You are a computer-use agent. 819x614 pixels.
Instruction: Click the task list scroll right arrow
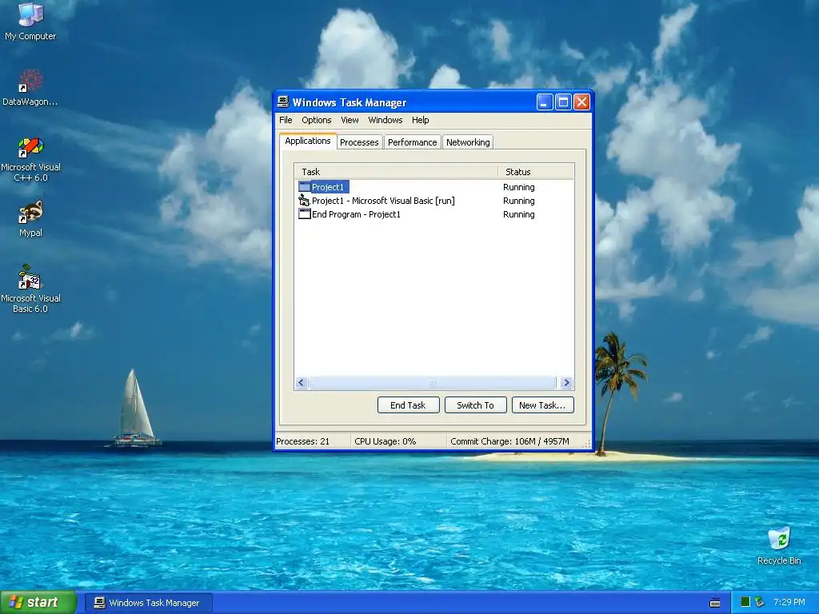point(567,383)
